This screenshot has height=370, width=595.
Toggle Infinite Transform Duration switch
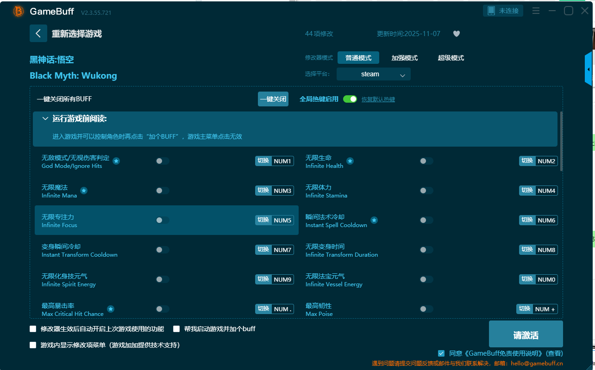click(426, 250)
